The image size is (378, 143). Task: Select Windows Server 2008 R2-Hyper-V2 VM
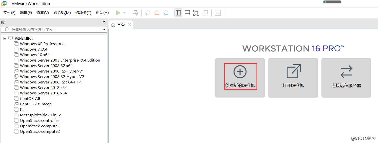(x=52, y=77)
